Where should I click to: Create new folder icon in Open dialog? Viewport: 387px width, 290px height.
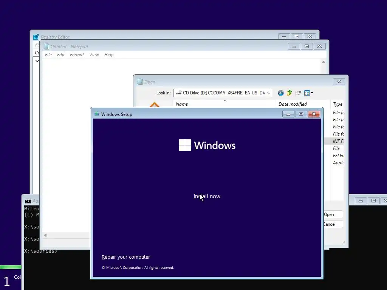298,93
